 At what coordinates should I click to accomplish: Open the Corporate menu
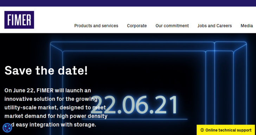click(x=137, y=26)
